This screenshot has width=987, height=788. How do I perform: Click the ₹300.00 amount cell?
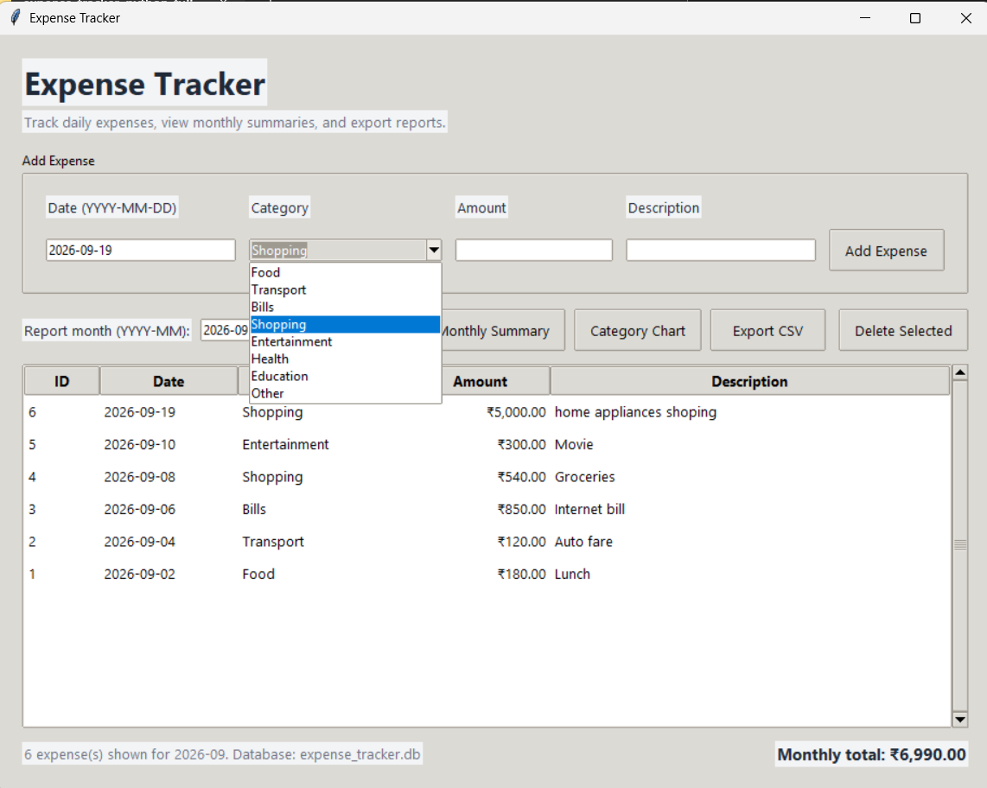click(x=521, y=444)
